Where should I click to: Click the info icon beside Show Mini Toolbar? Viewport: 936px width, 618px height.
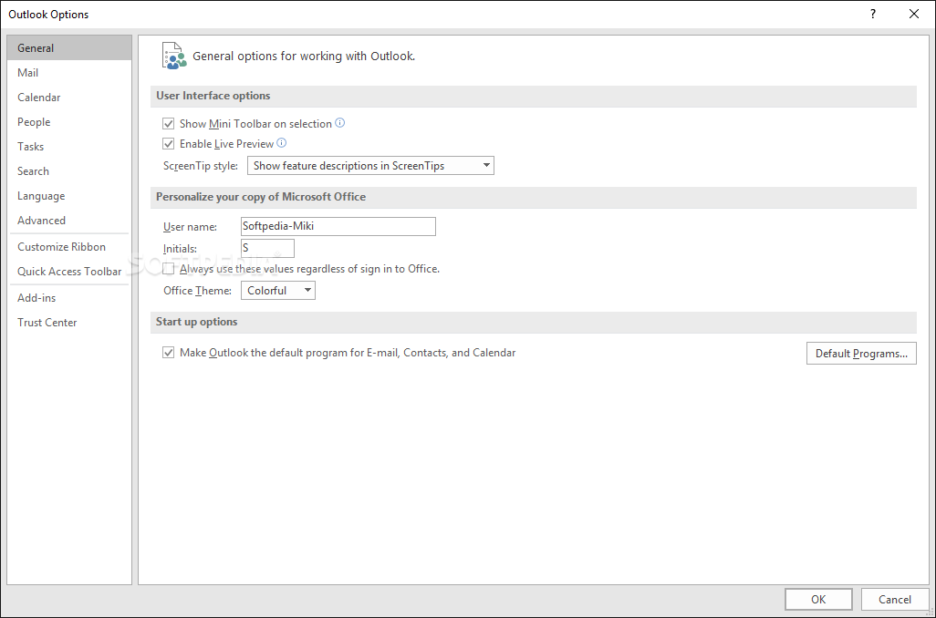pyautogui.click(x=339, y=123)
